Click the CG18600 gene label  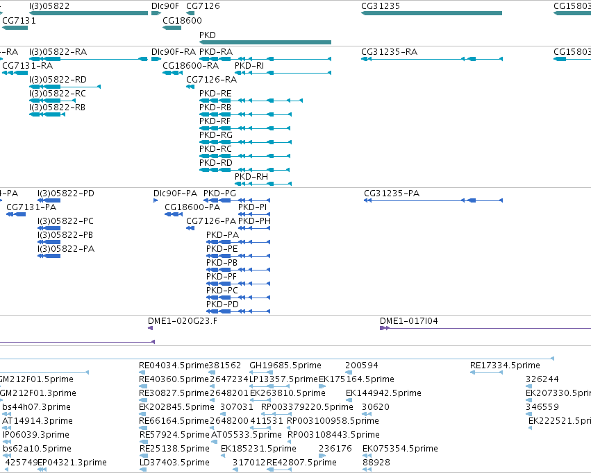[183, 20]
